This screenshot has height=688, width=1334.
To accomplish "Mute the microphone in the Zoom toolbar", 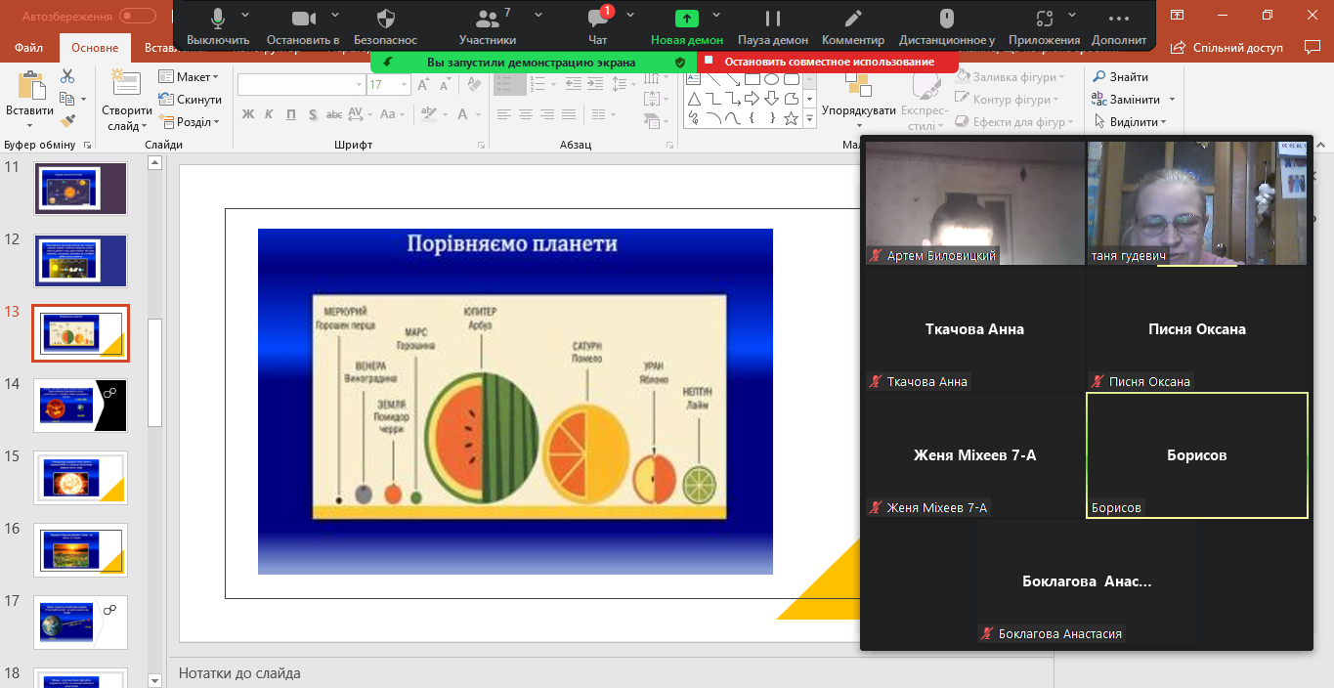I will coord(217,24).
